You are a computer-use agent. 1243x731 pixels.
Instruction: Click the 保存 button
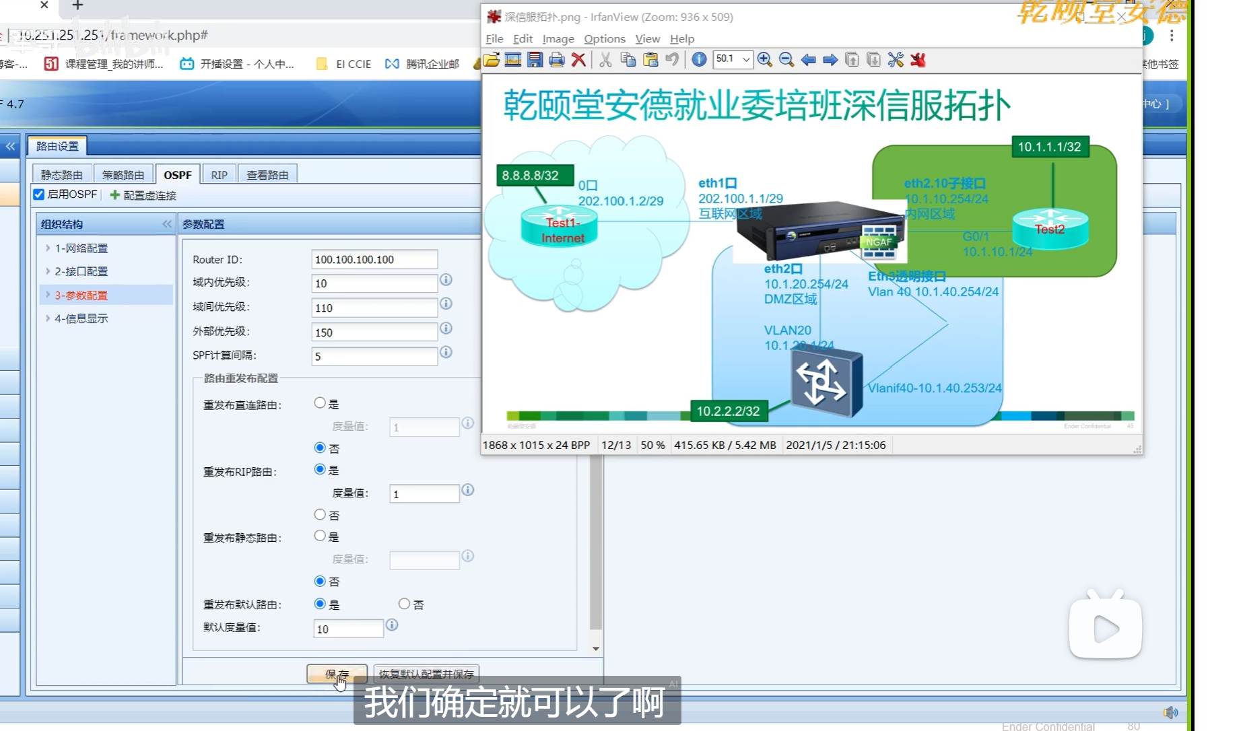pyautogui.click(x=337, y=674)
